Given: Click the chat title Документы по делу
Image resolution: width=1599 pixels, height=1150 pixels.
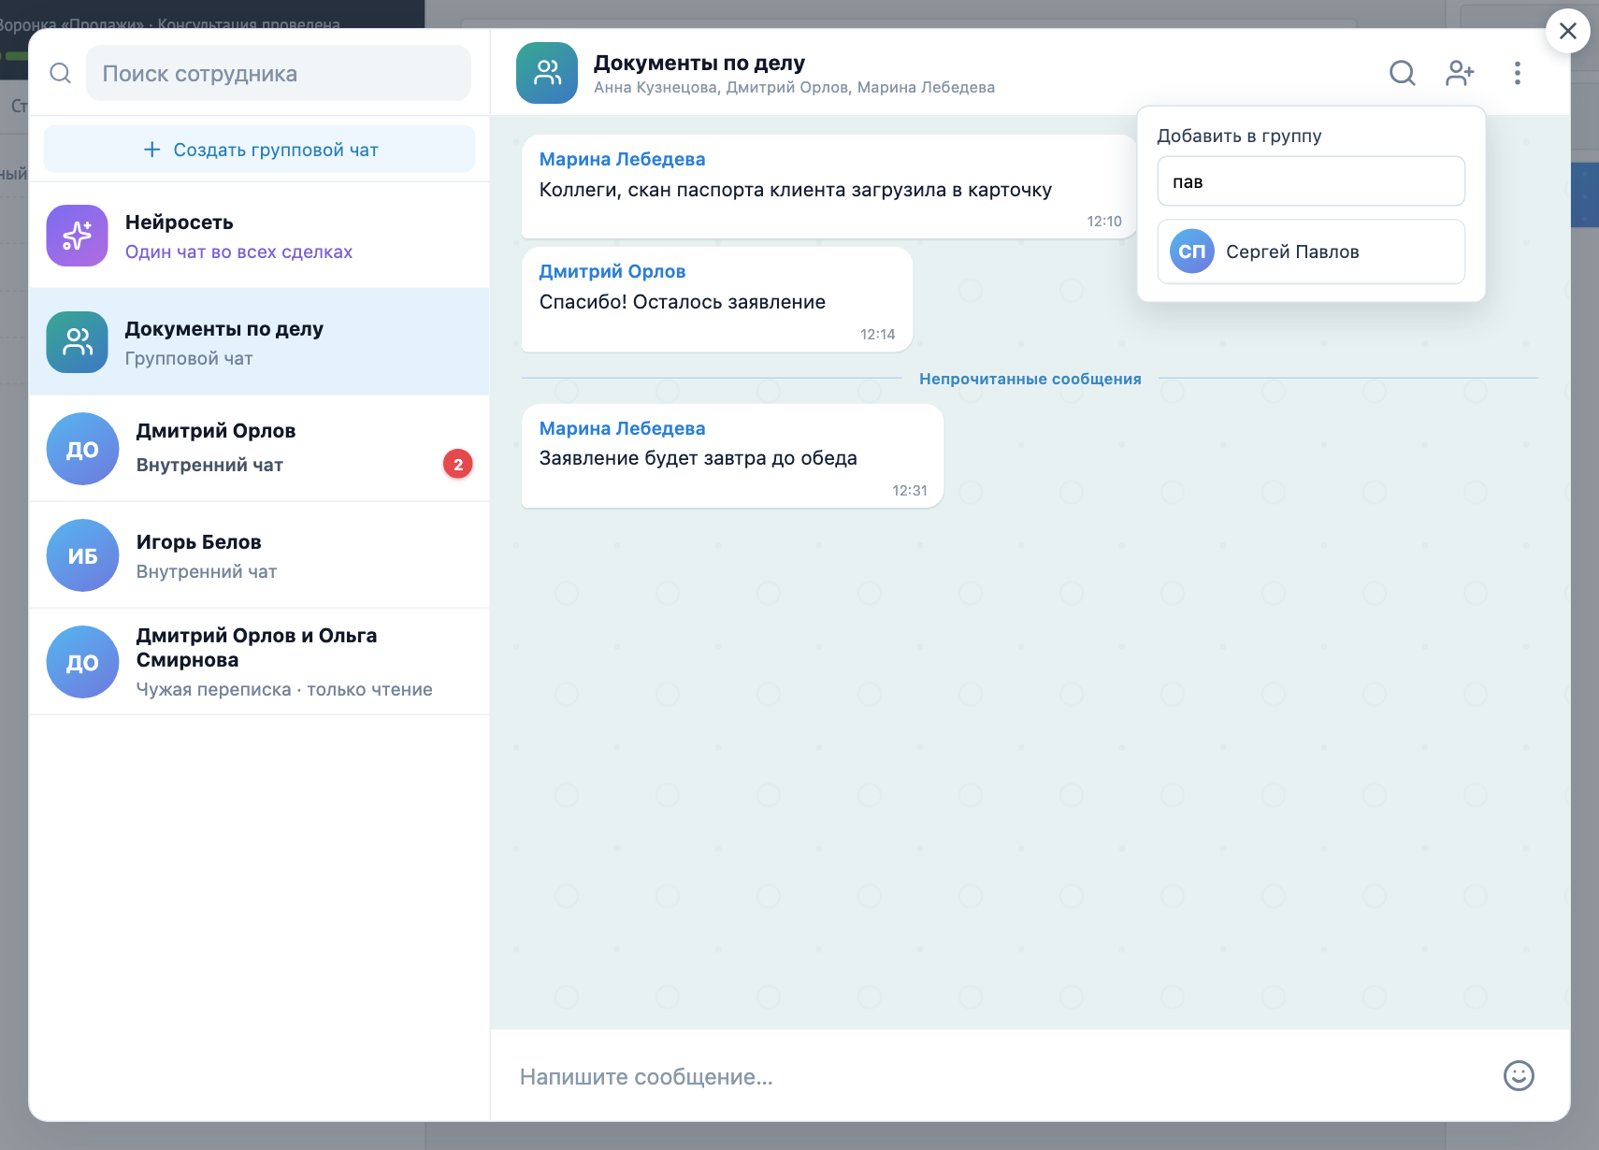Looking at the screenshot, I should click(x=699, y=63).
